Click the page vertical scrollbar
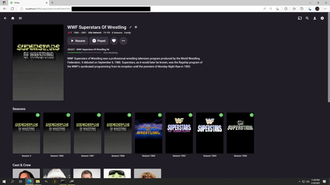Screen dimensions: 330x185 pyautogui.click(x=329, y=58)
